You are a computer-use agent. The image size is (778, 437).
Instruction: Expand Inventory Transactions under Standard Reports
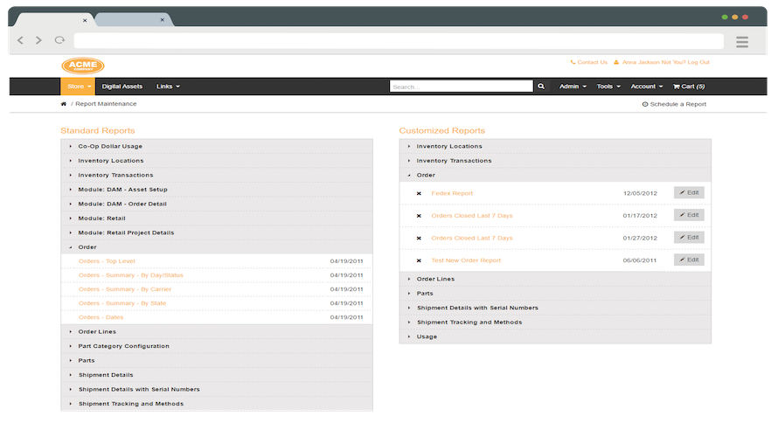pos(217,175)
